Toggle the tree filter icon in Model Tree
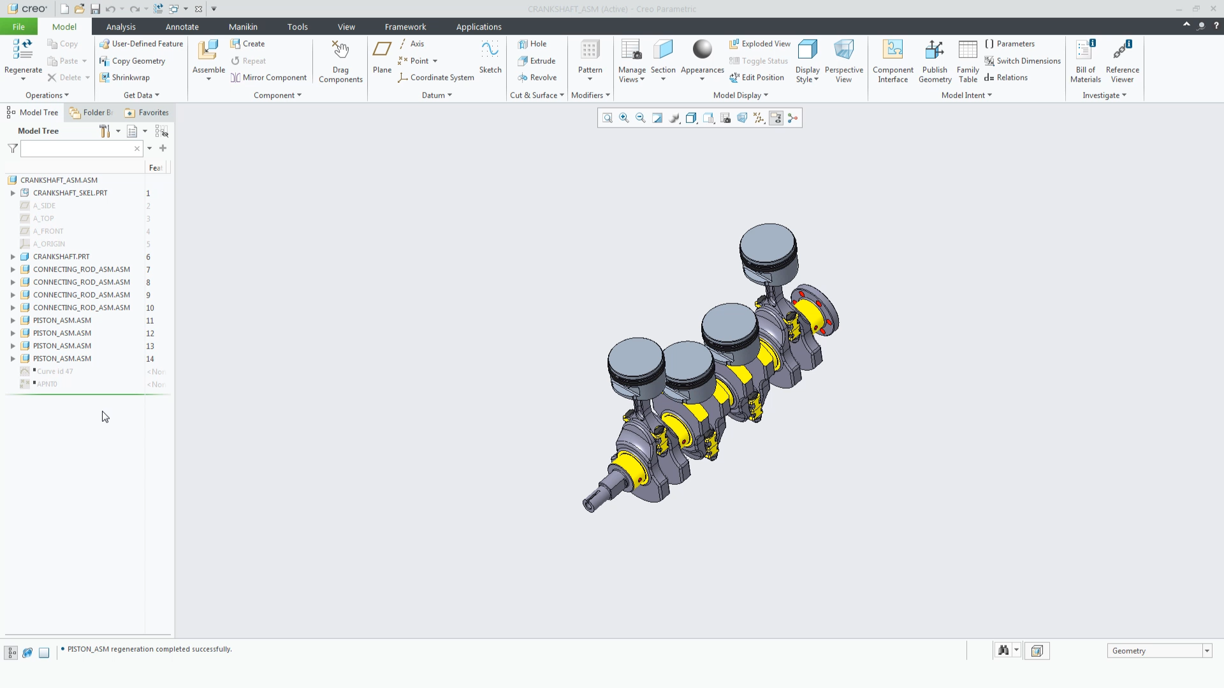 click(x=12, y=148)
